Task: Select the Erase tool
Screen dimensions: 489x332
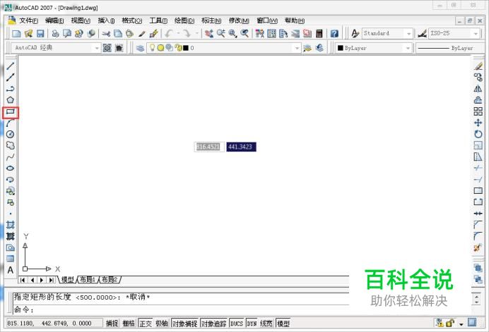Action: click(478, 66)
